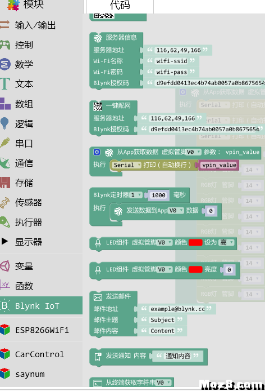Viewport: 265px width, 391px height.
Task: Open the 逻辑 lightbulb icon
Action: click(4, 123)
